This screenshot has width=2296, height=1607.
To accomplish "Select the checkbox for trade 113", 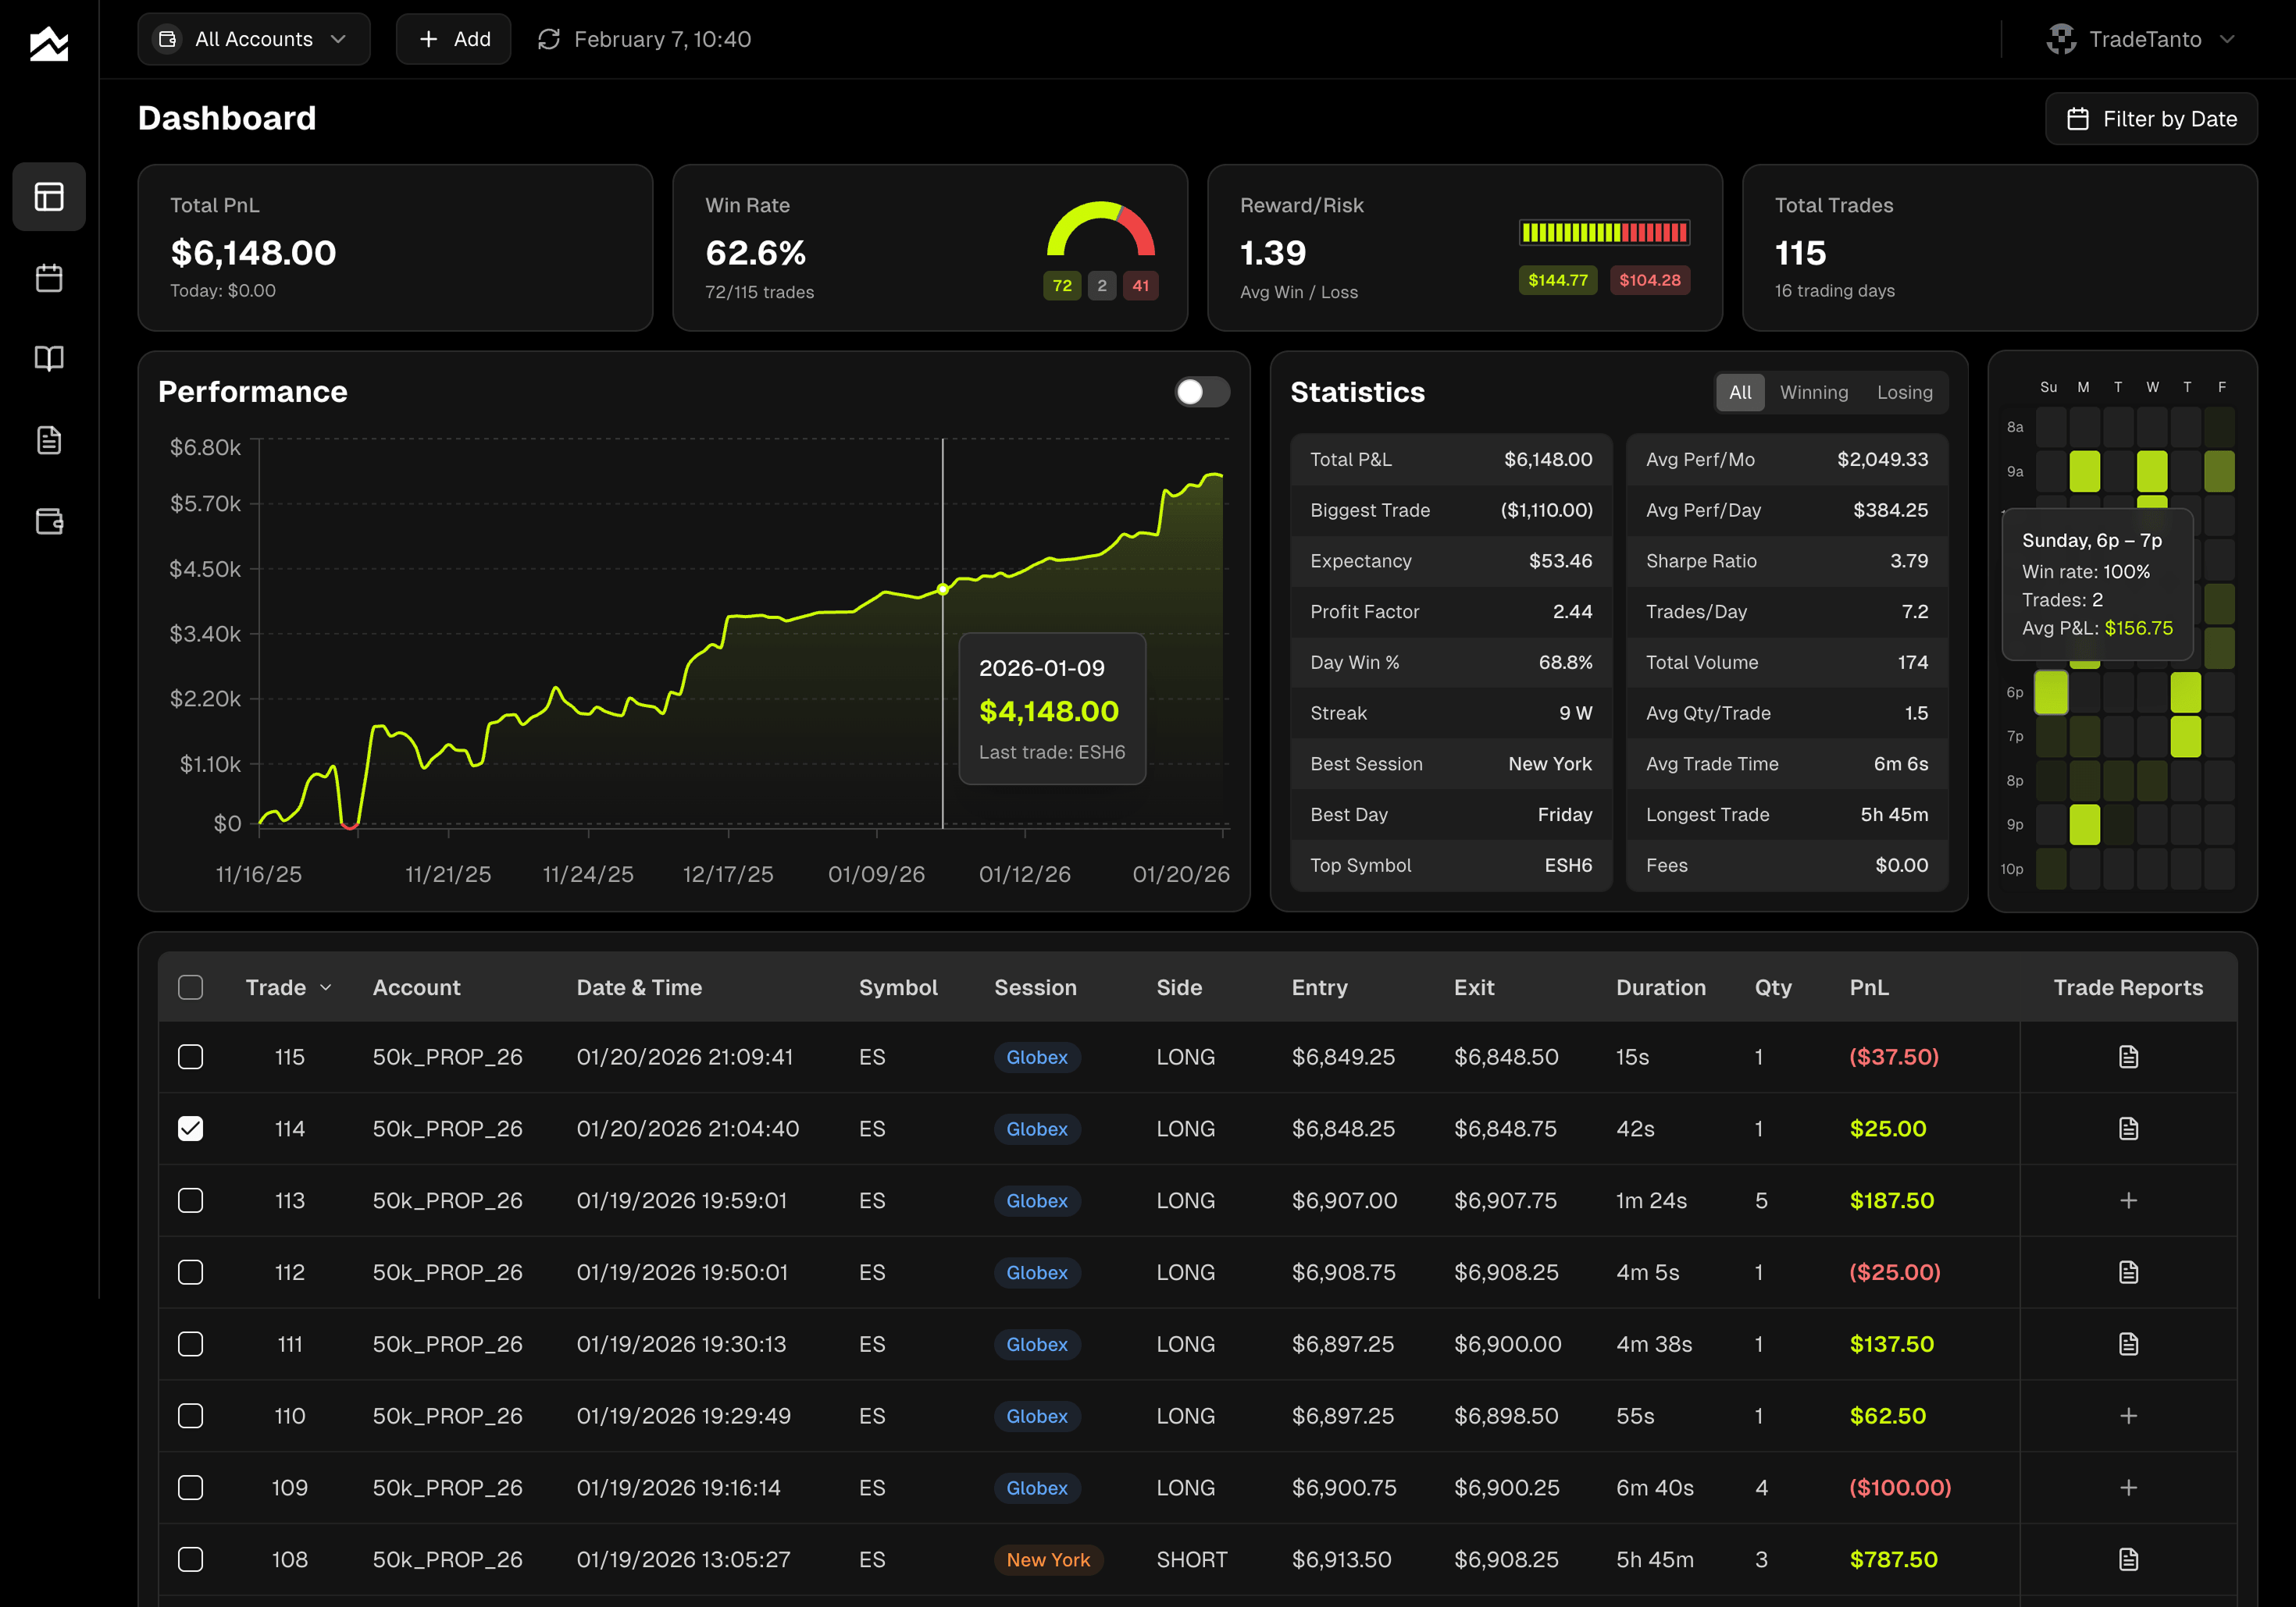I will (x=190, y=1200).
